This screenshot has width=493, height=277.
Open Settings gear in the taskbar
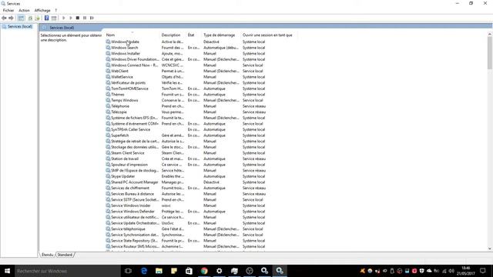[x=219, y=271]
